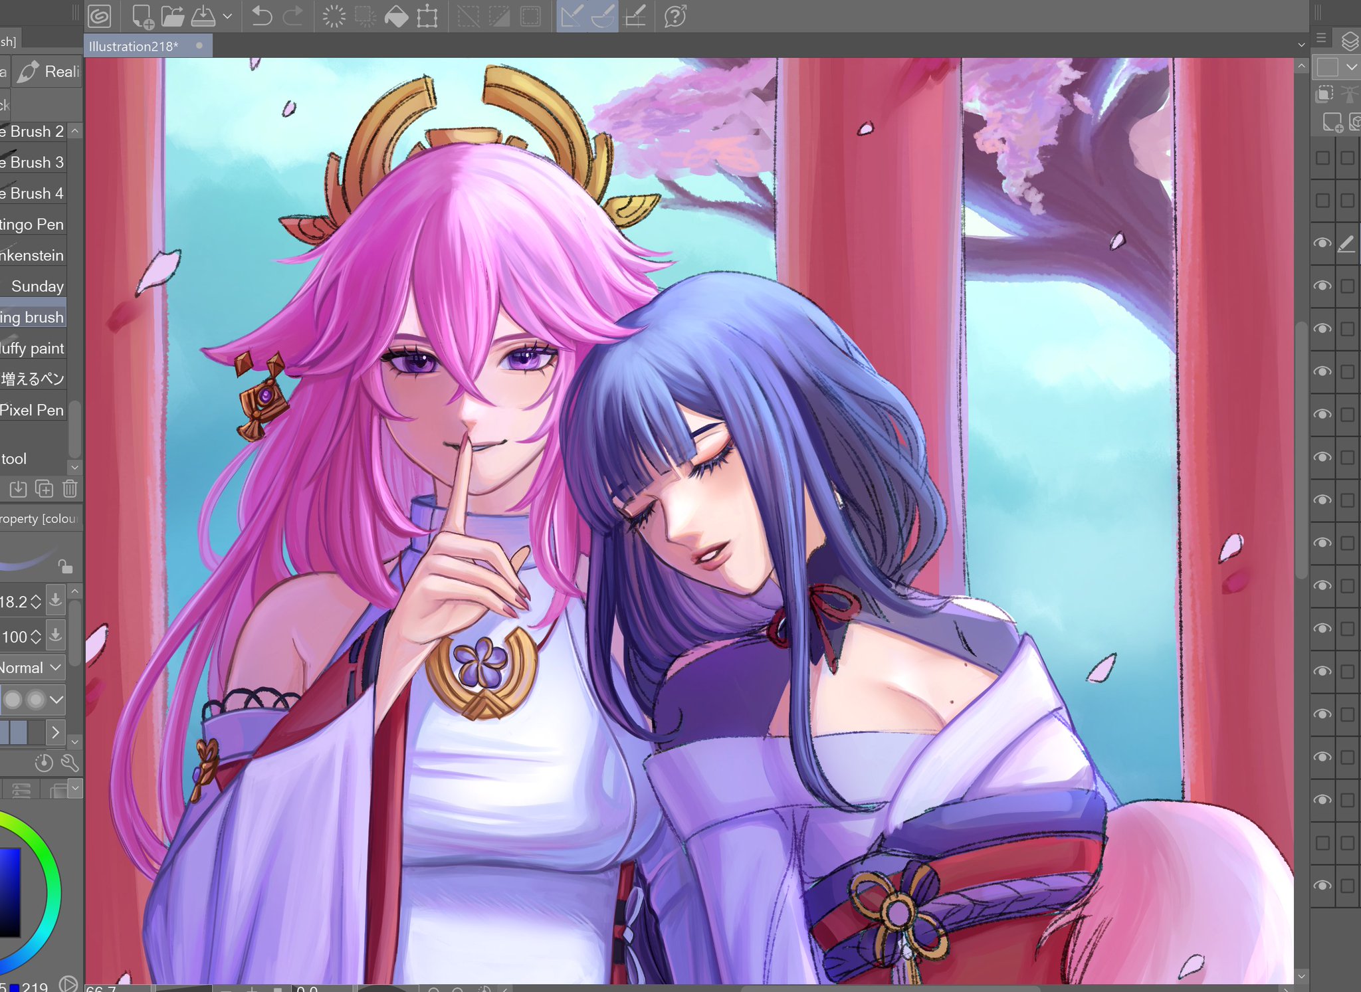
Task: Click the canvas vertical scrollbar
Action: 1301,450
